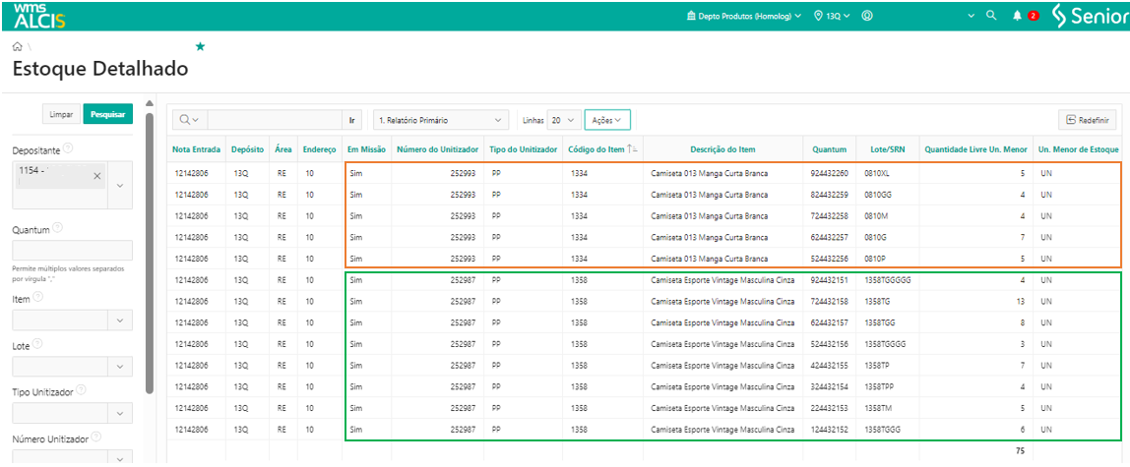This screenshot has height=467, width=1130.
Task: Click the Ir button beside search
Action: pos(352,120)
